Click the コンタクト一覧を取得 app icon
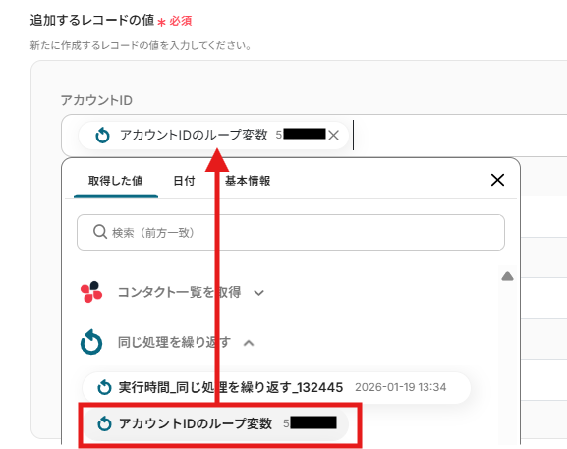Viewport: 567px width, 449px height. coord(91,292)
